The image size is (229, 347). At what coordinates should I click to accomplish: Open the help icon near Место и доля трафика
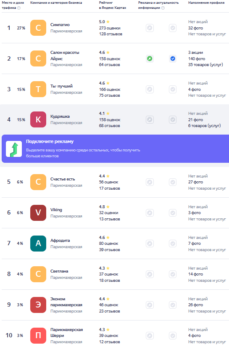[19, 8]
